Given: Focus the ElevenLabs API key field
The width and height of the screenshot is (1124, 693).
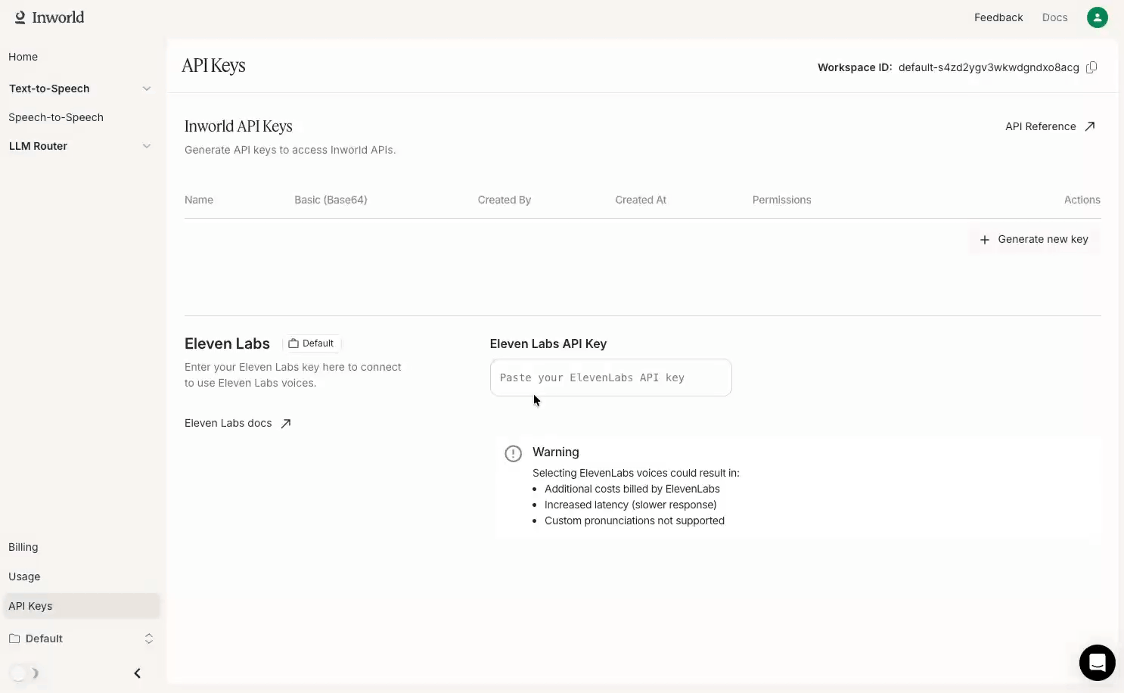Looking at the screenshot, I should 610,378.
